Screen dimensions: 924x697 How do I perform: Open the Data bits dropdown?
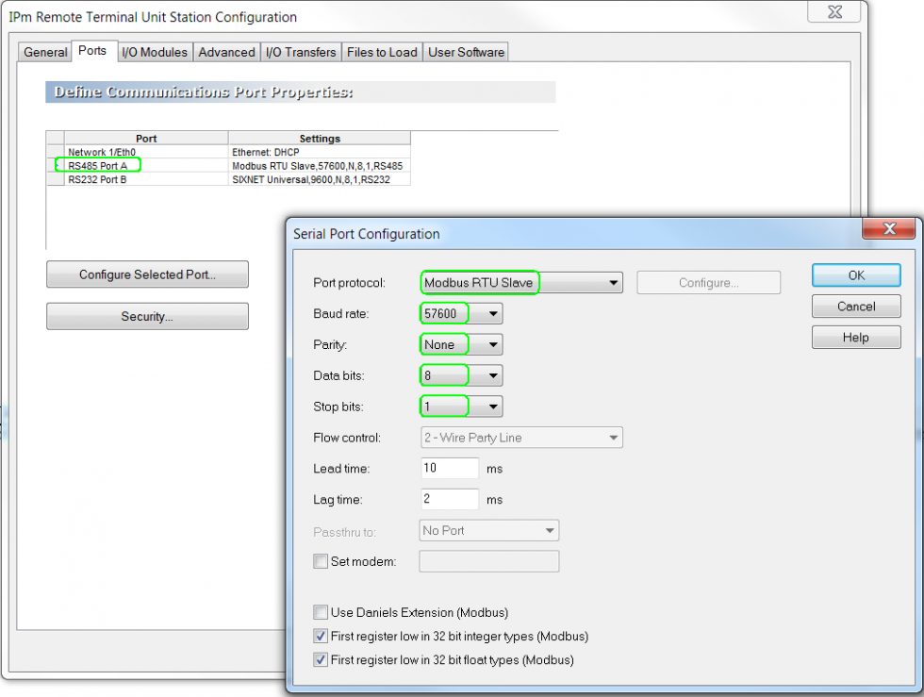tap(492, 375)
